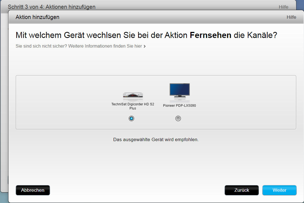Click the 'Sie sind sich nicht sicher?' text
This screenshot has width=304, height=203.
(x=41, y=46)
